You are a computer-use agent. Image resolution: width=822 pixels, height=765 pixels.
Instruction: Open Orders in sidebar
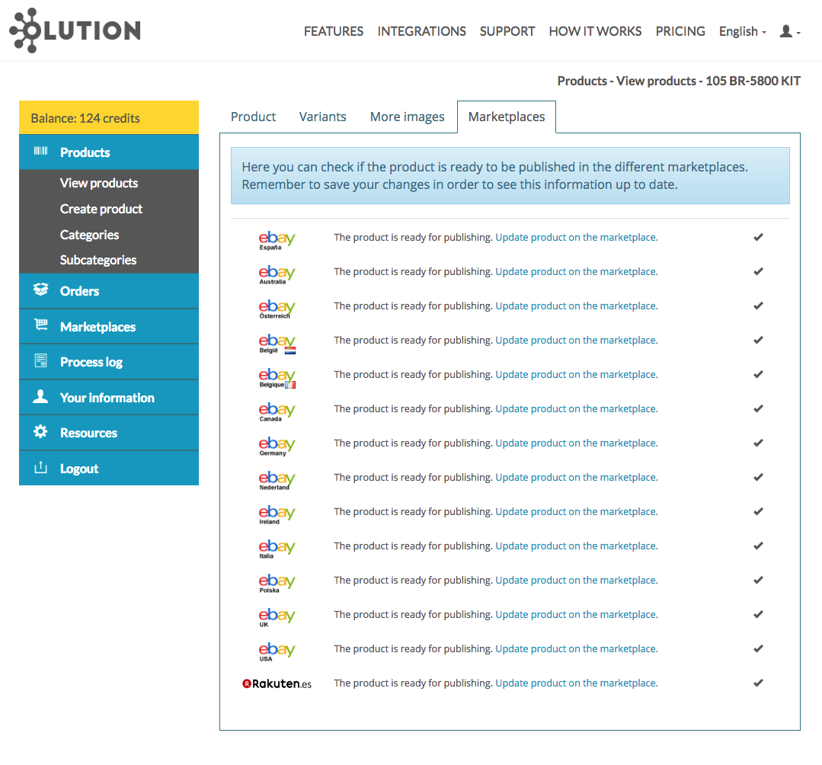point(109,291)
